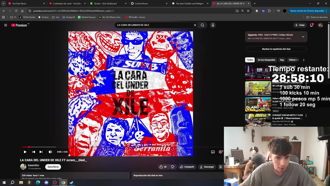Image resolution: width=330 pixels, height=186 pixels.
Task: Open the clip scissors icon
Action: tap(221, 167)
